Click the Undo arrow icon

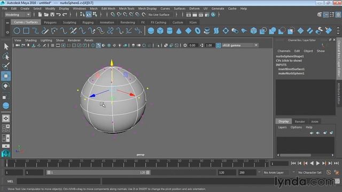coord(58,14)
